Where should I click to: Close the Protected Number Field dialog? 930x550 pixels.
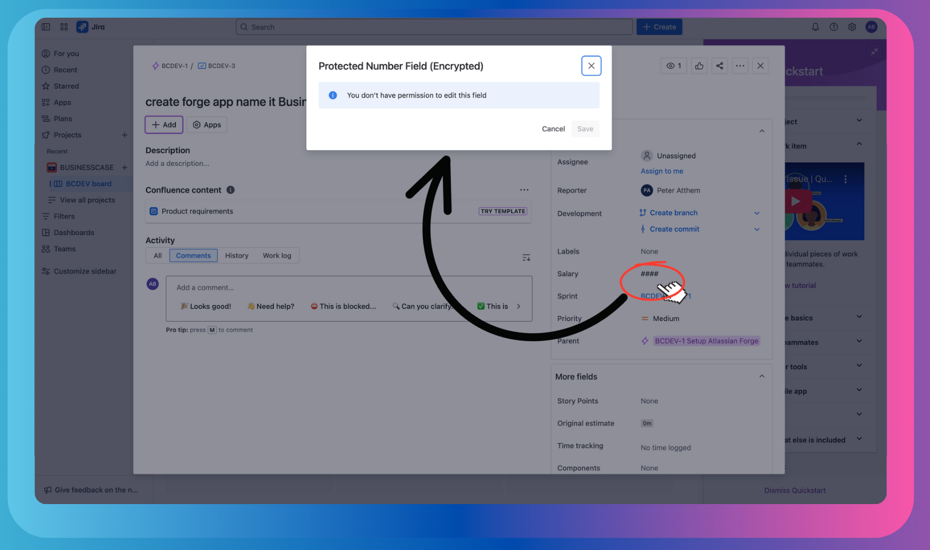[x=591, y=66]
